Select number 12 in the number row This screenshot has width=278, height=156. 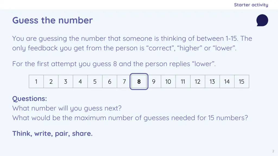click(198, 82)
